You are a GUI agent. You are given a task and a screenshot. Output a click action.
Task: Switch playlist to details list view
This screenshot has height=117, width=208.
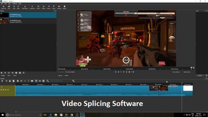(x=12, y=73)
